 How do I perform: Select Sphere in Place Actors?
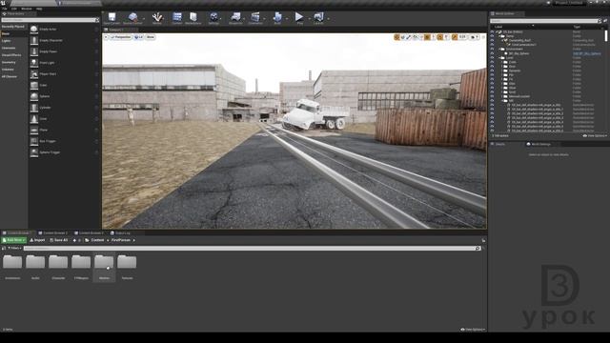[64, 96]
